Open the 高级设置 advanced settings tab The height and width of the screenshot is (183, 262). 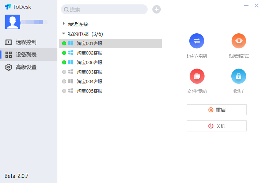[x=26, y=67]
